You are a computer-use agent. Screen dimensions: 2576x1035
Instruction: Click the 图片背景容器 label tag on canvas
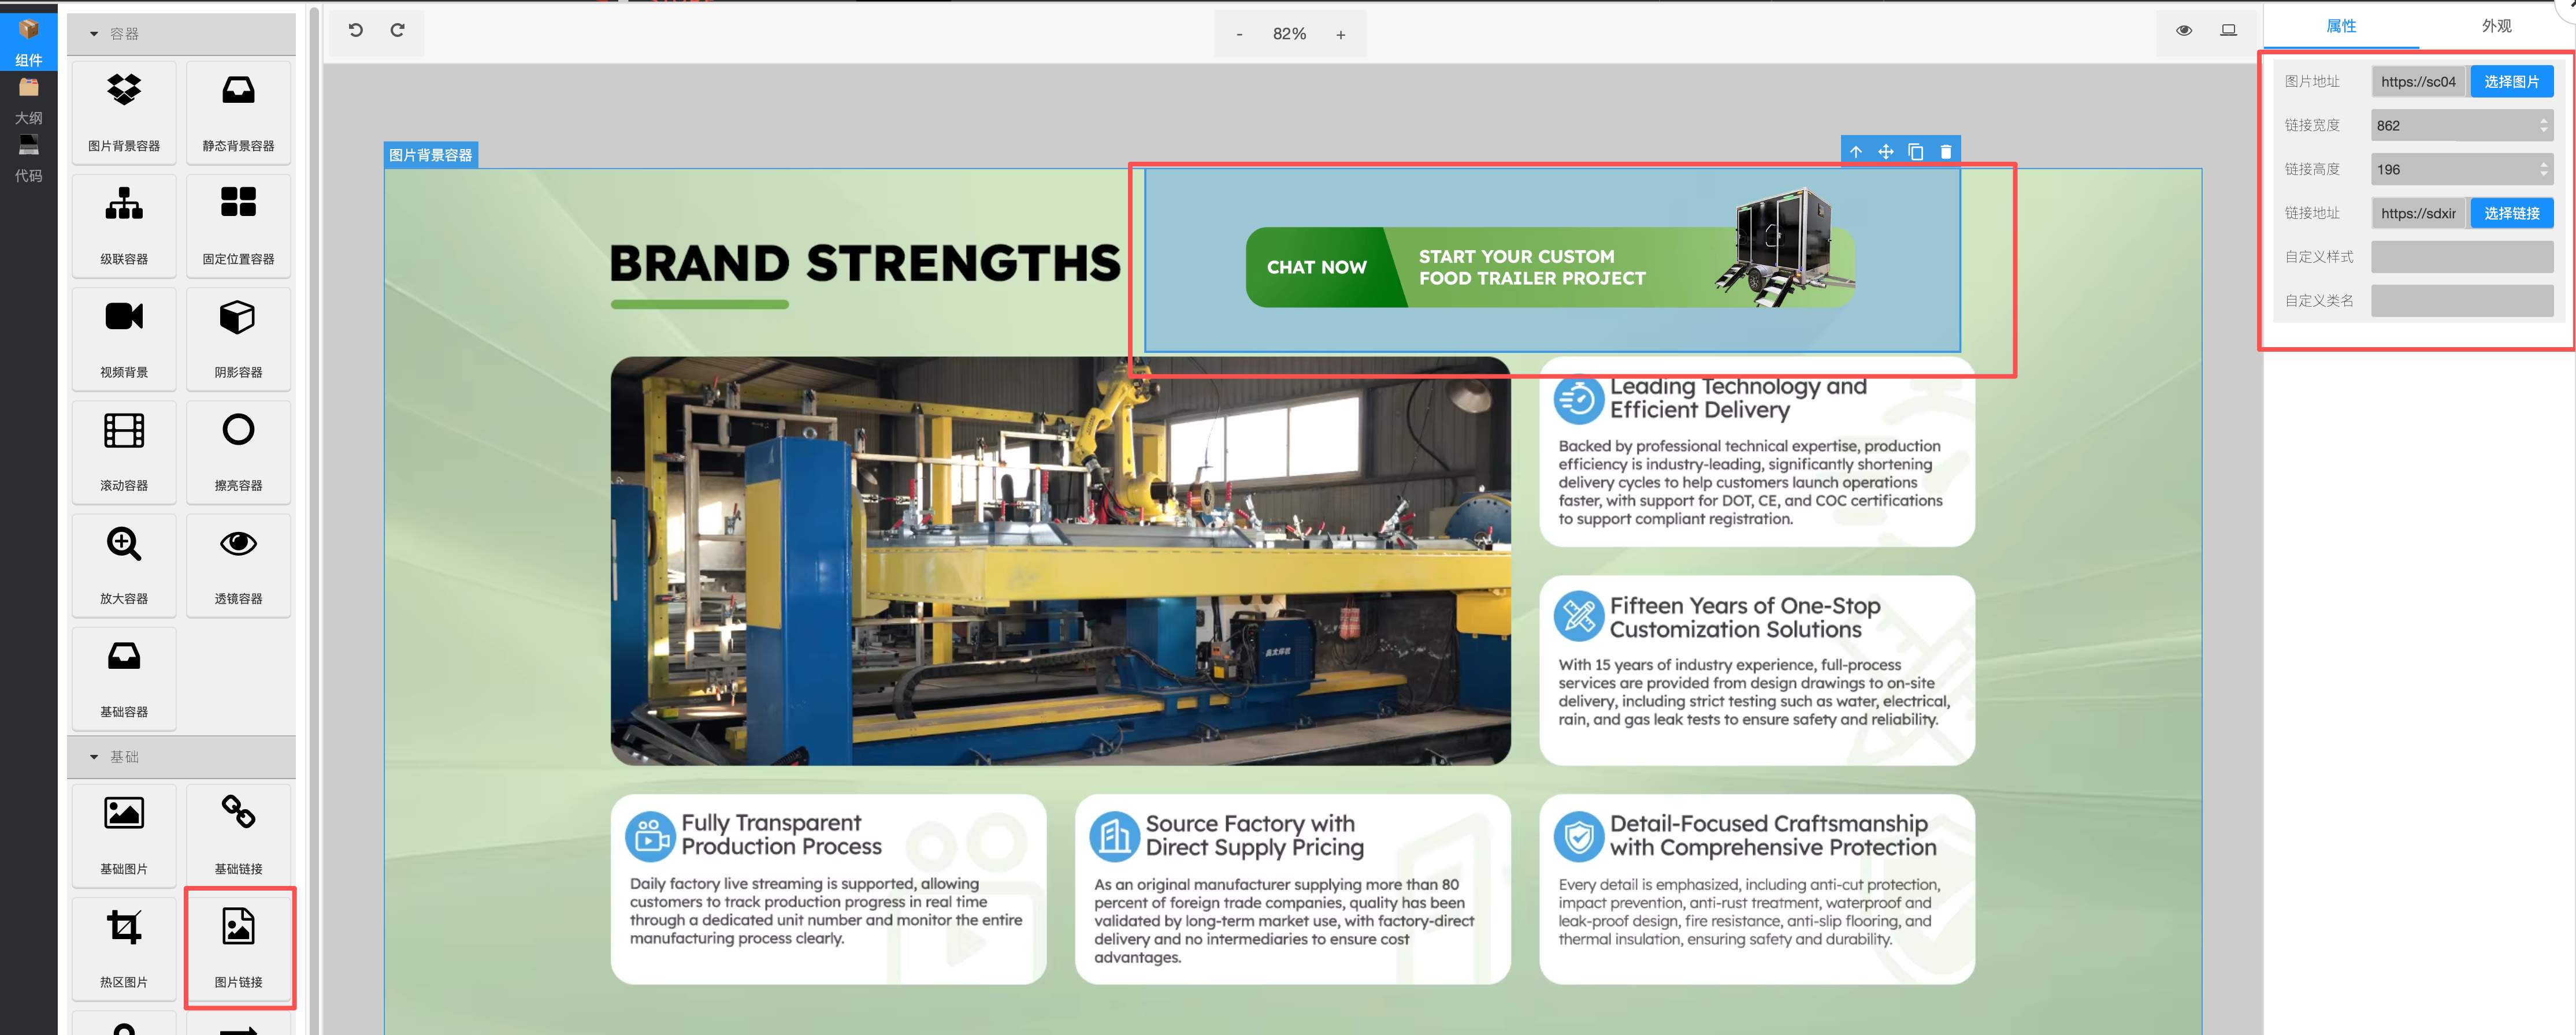click(x=431, y=155)
